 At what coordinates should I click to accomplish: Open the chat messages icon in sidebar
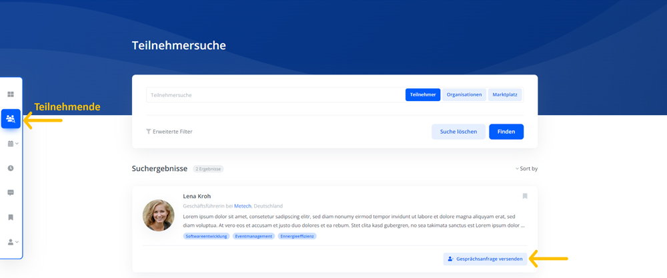[x=11, y=193]
